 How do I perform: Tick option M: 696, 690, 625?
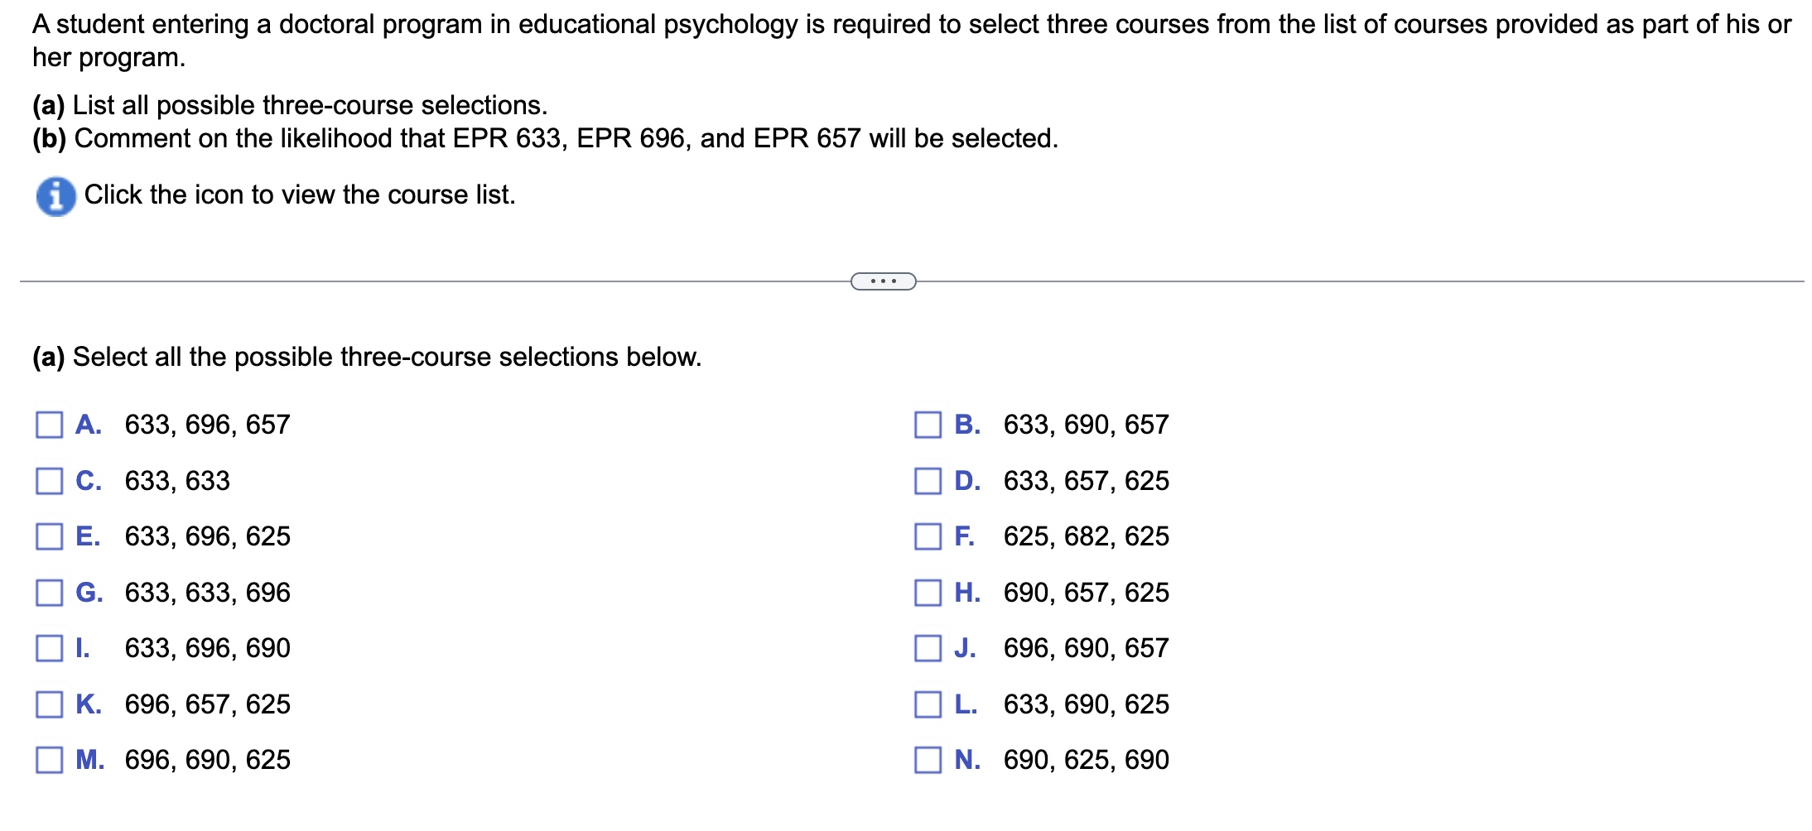[x=50, y=760]
